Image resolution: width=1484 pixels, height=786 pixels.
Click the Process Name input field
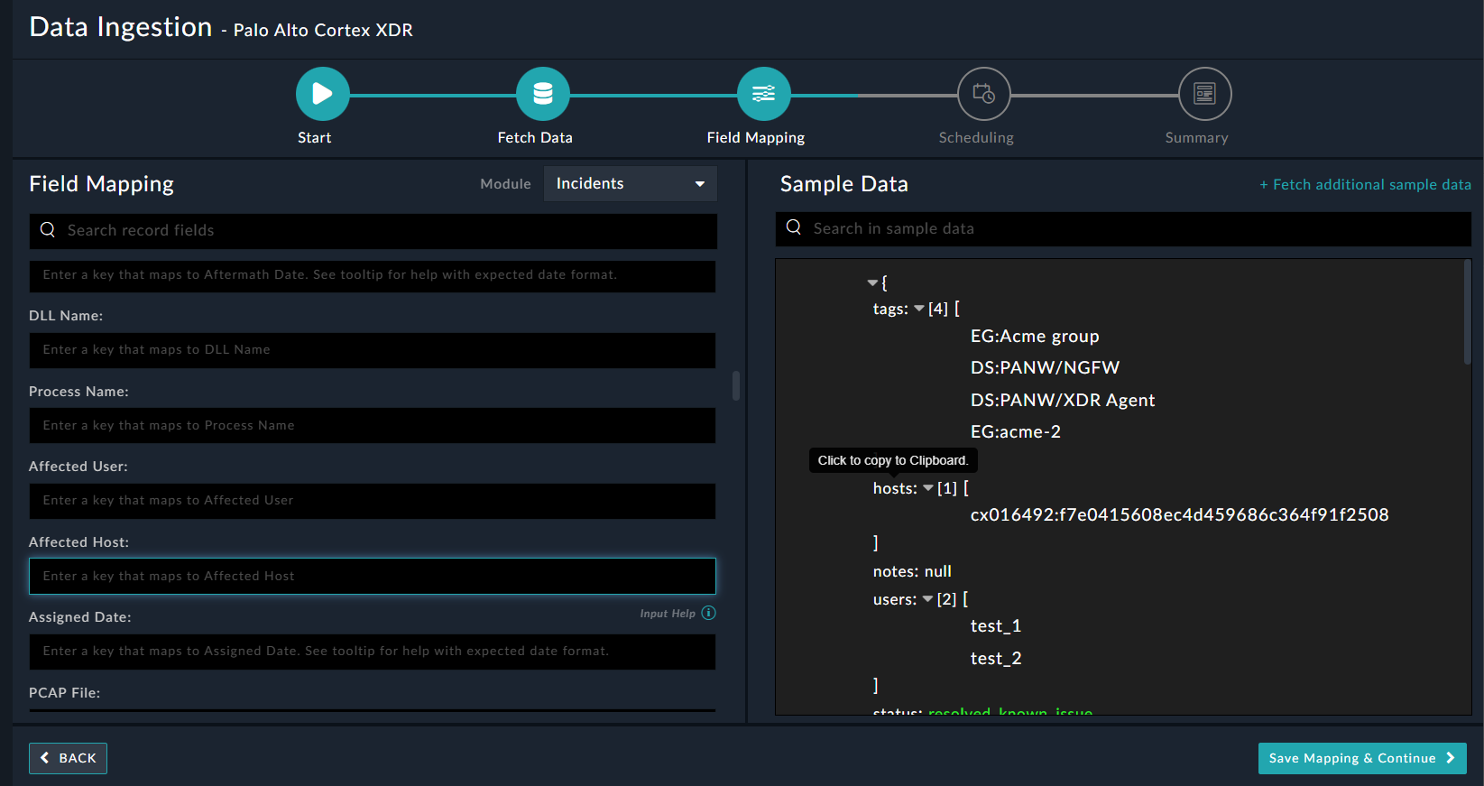click(372, 426)
